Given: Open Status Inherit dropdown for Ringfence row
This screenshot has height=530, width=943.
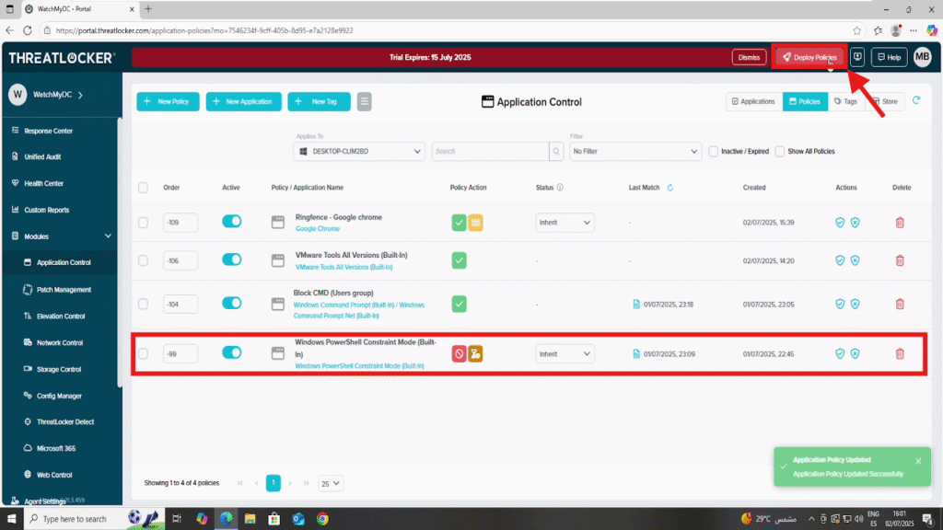Looking at the screenshot, I should coord(565,223).
